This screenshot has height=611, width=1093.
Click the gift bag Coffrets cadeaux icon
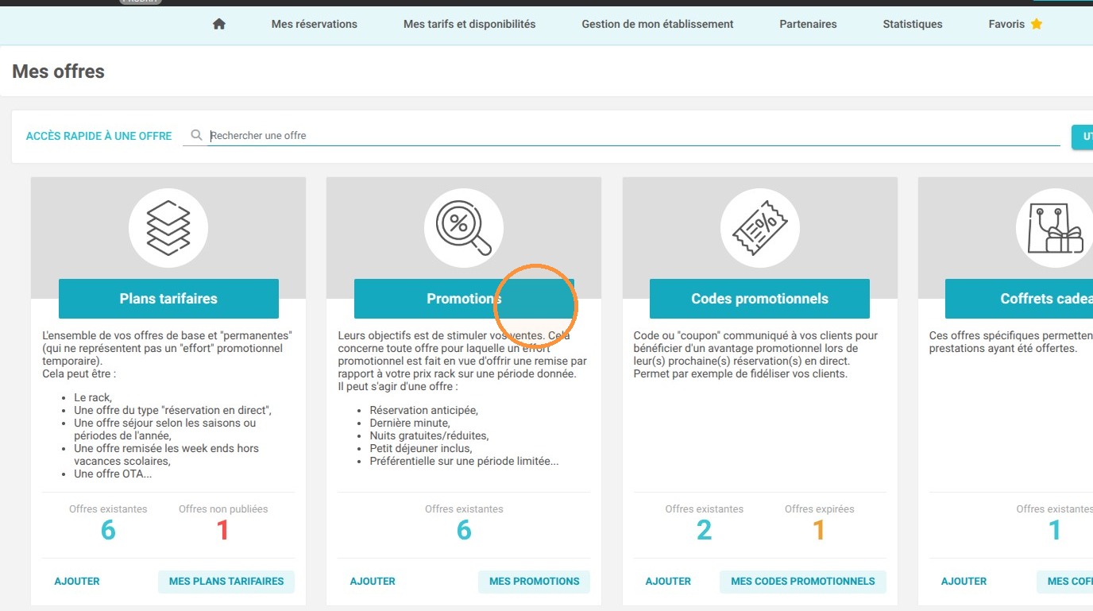pyautogui.click(x=1055, y=227)
